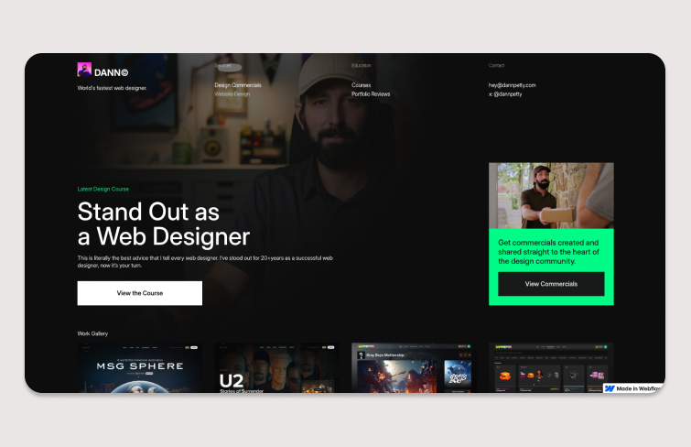Click the Services menu heading
Viewport: 691px width, 447px height.
[x=223, y=65]
